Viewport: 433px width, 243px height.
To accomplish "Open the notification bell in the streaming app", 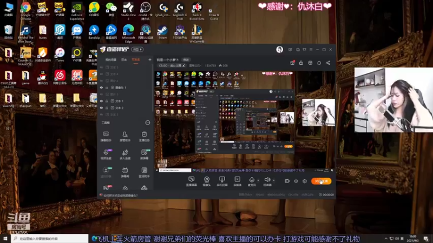I will (319, 63).
